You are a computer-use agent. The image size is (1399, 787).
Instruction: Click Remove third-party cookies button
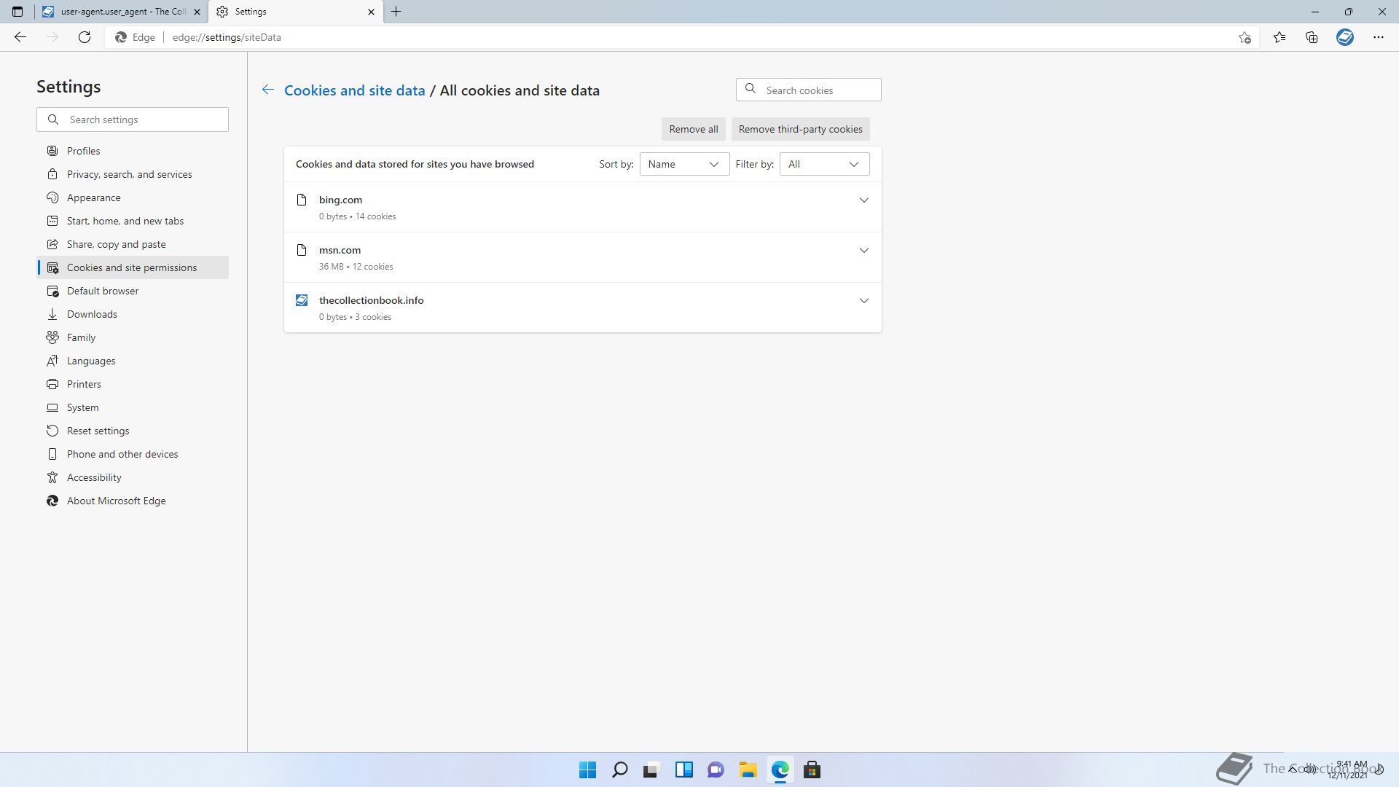[800, 129]
